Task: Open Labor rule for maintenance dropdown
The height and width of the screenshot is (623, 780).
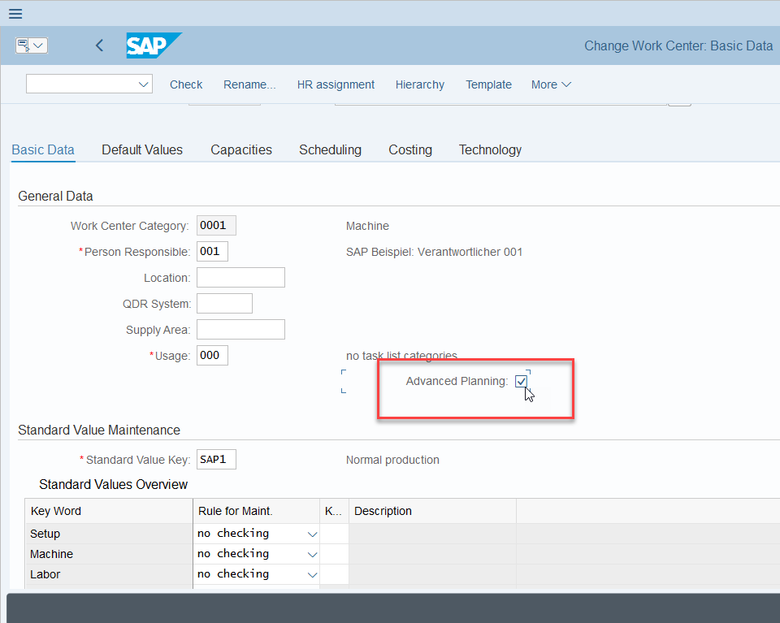Action: coord(312,575)
